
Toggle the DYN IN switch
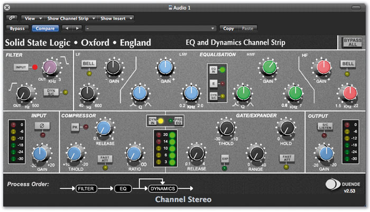(152, 121)
